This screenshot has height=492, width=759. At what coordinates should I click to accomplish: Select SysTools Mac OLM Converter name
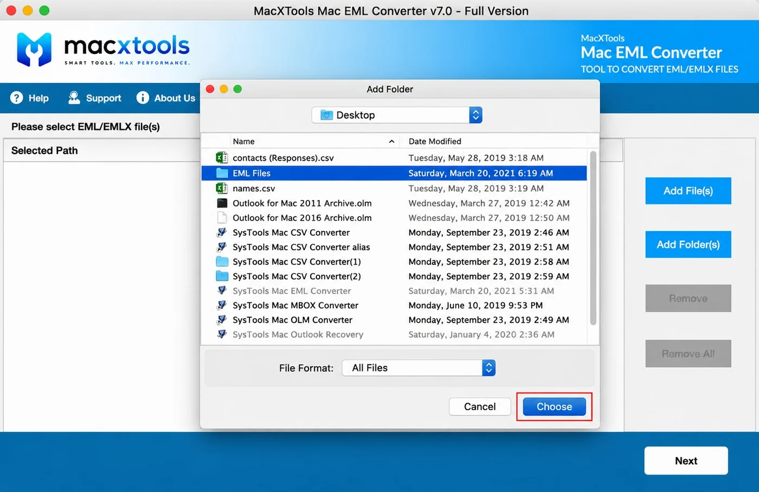click(x=292, y=320)
